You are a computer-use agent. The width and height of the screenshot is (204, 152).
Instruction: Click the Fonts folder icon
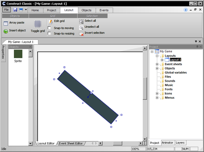click(x=162, y=89)
